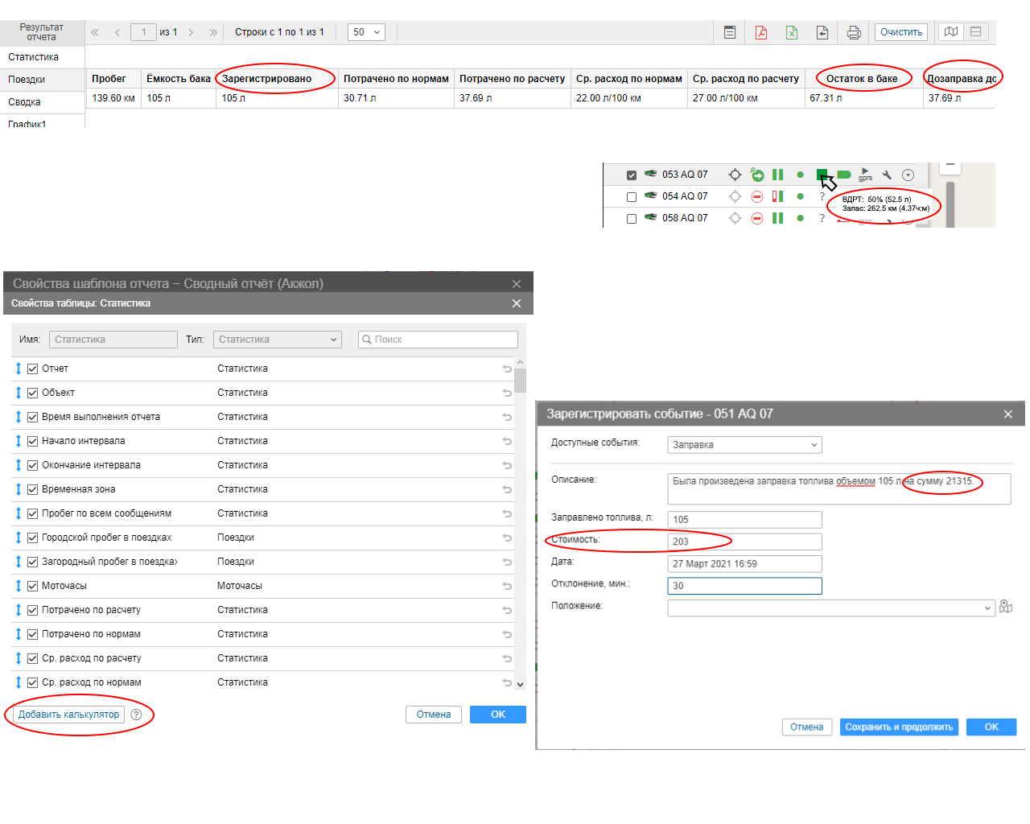Click the Стоимость input field

pyautogui.click(x=744, y=542)
